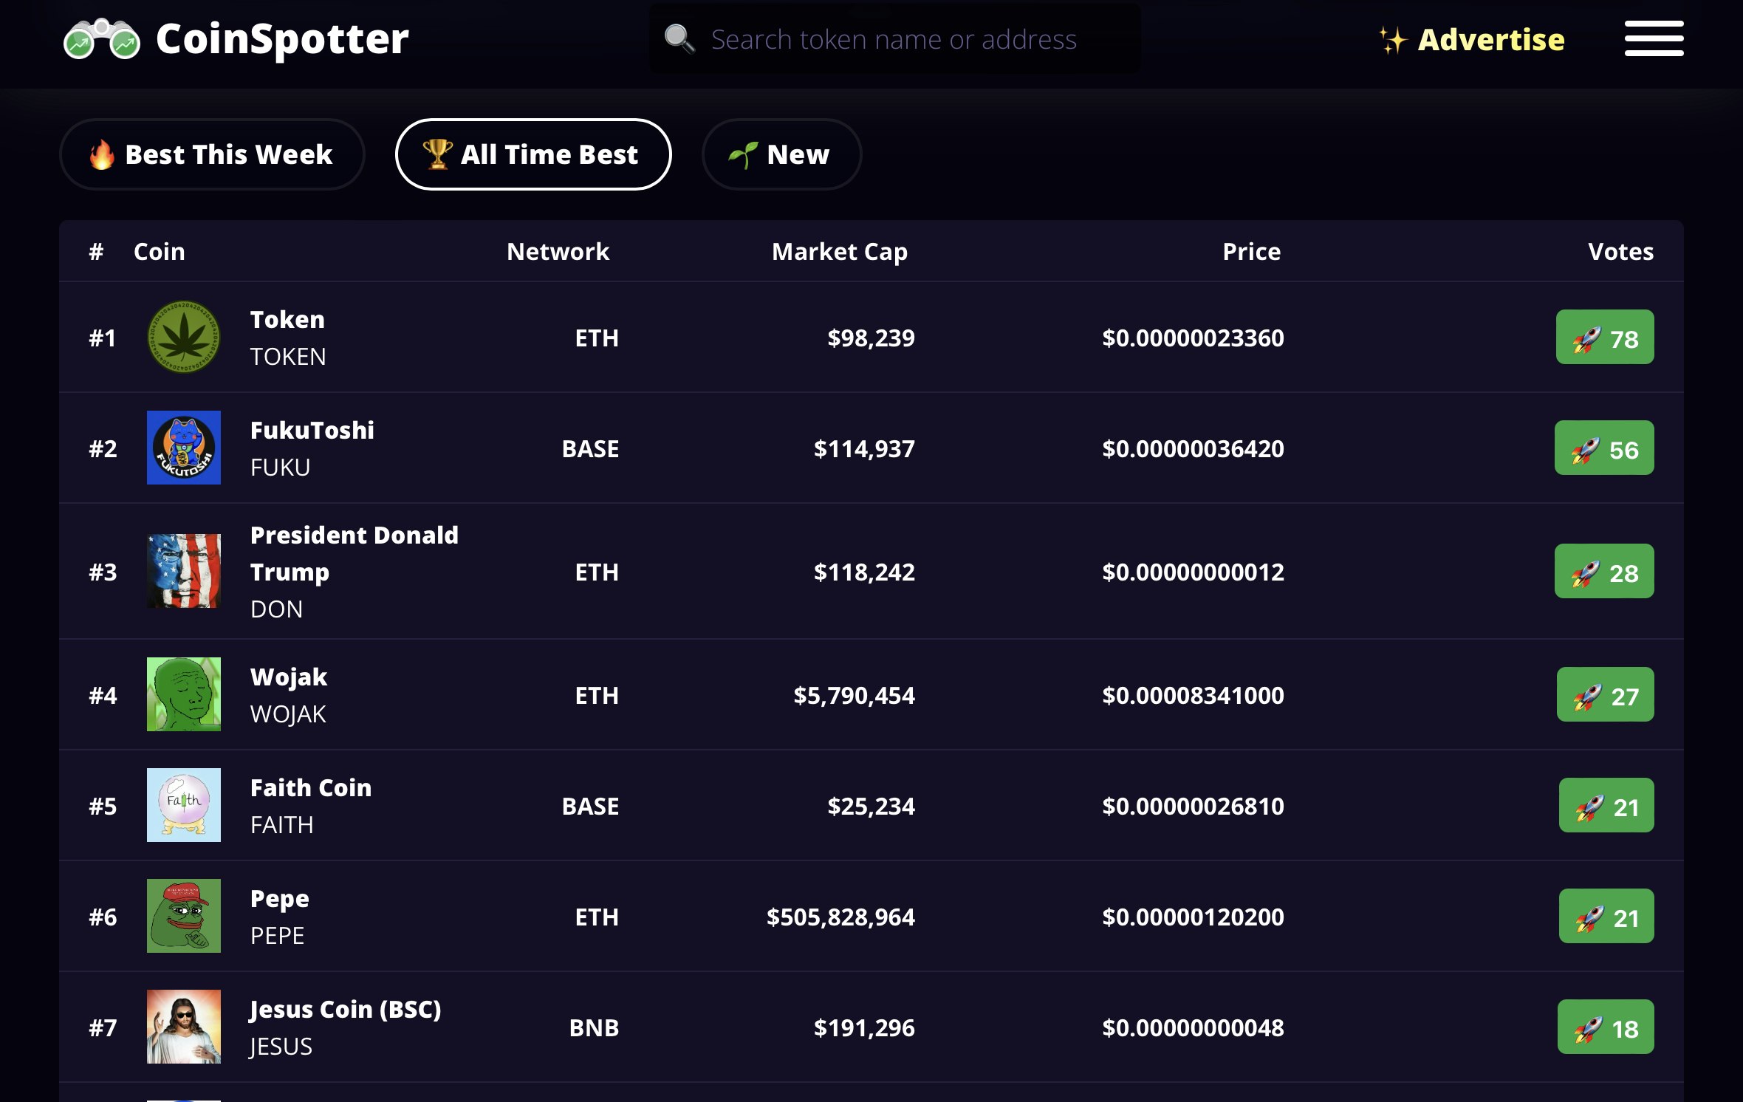
Task: Click price $0.00000023360
Action: point(1193,338)
